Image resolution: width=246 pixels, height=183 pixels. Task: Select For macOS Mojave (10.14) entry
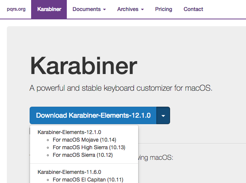[x=84, y=140]
